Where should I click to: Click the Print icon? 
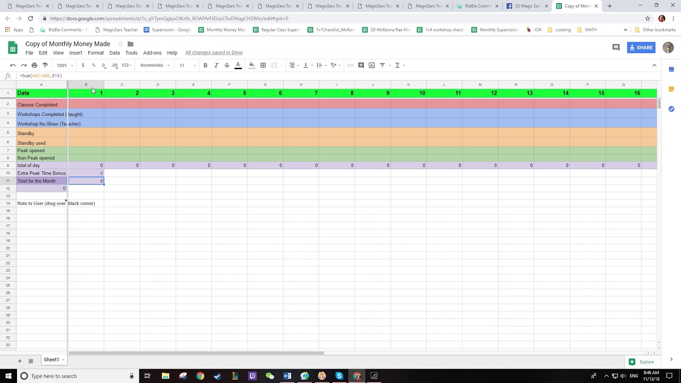34,65
